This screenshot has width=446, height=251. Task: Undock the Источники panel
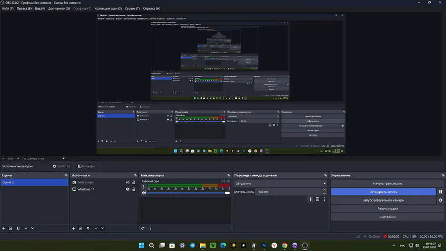pos(135,175)
